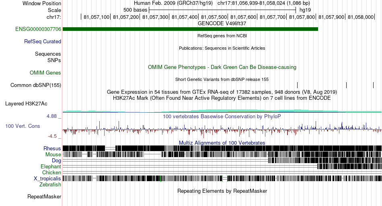Click Short Genetic Variants from dbSNP title
The width and height of the screenshot is (382, 206).
pos(222,79)
